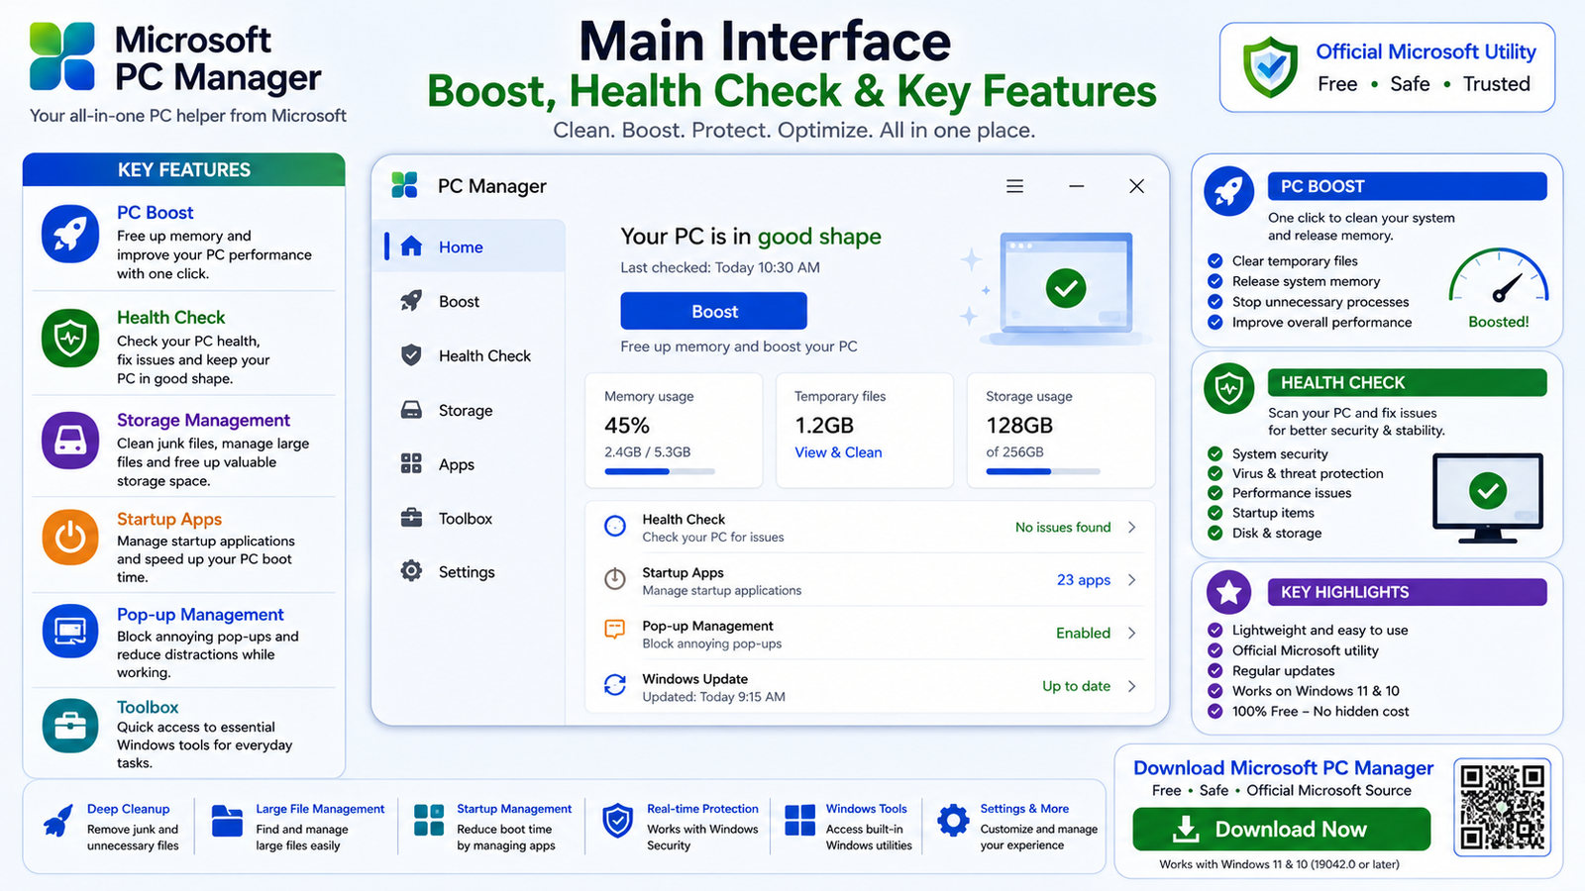The image size is (1585, 891).
Task: Click the Memory usage progress bar
Action: pyautogui.click(x=660, y=471)
